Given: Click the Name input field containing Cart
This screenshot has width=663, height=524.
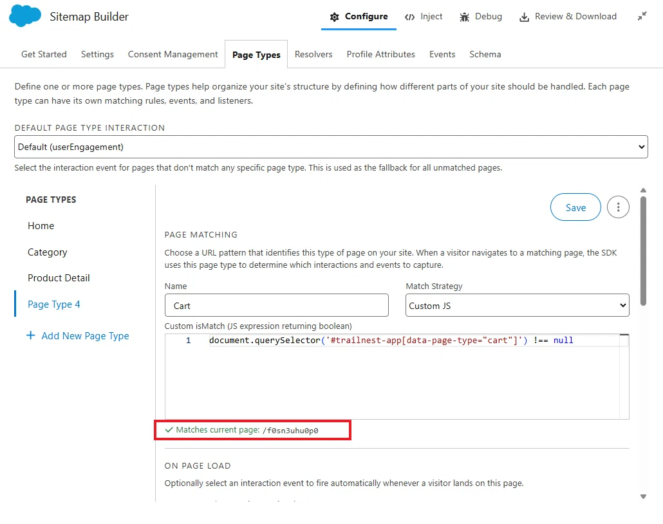Looking at the screenshot, I should click(x=277, y=305).
